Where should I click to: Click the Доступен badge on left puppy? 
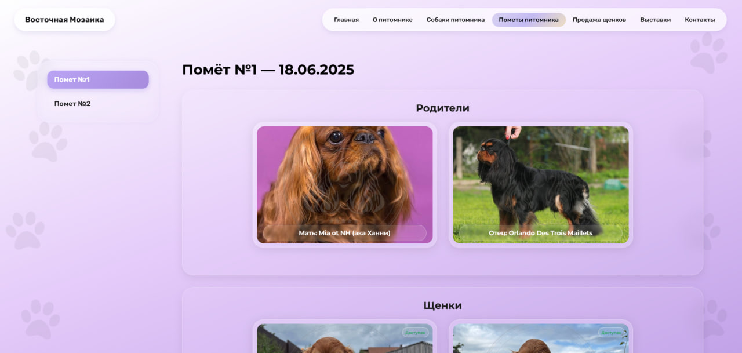click(x=415, y=333)
